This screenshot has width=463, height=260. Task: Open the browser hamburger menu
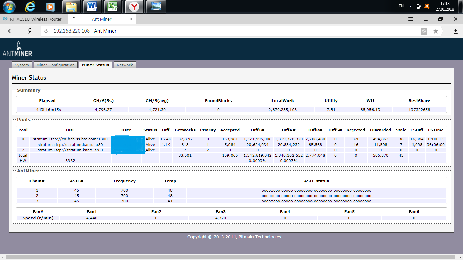point(411,19)
